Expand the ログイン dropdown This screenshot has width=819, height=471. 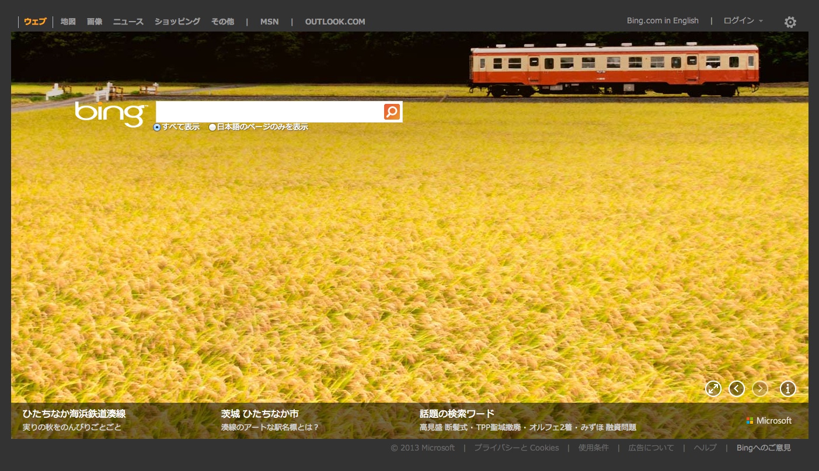pos(743,21)
